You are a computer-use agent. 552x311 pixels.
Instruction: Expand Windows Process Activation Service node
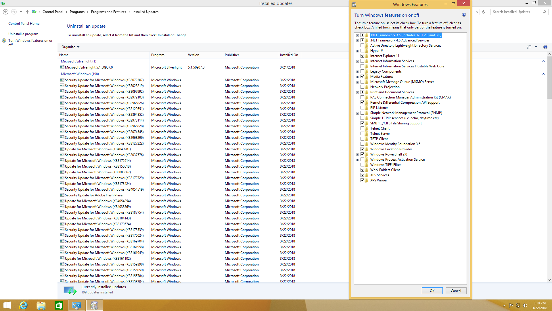(357, 160)
